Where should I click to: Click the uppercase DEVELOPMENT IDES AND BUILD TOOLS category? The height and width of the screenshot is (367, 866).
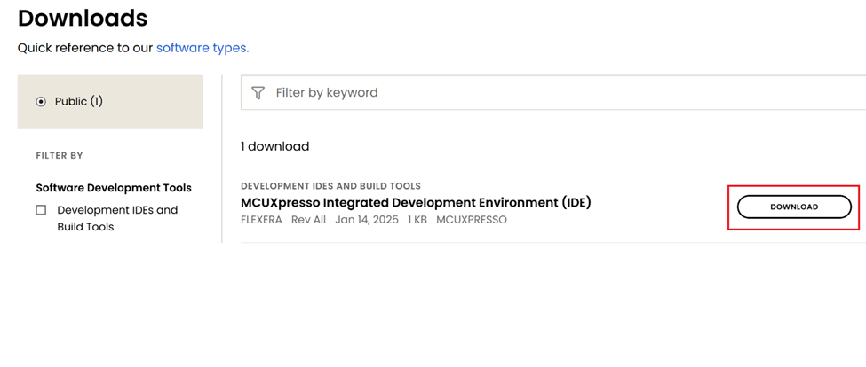[x=330, y=186]
